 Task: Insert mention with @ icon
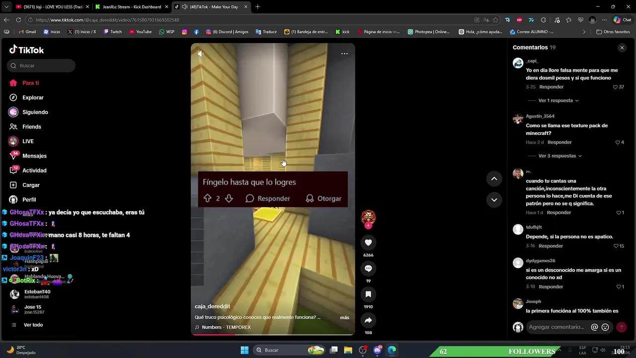click(x=594, y=327)
